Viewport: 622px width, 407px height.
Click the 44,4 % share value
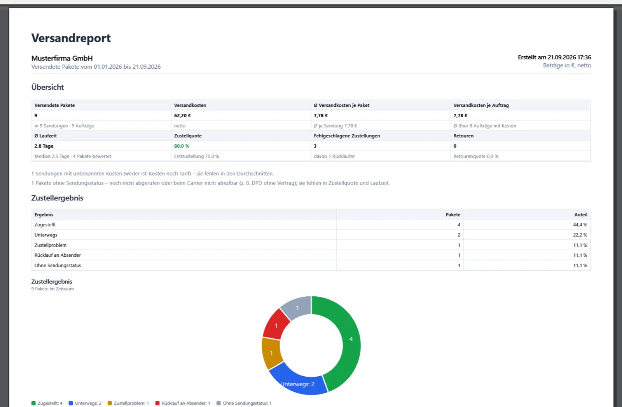[580, 225]
